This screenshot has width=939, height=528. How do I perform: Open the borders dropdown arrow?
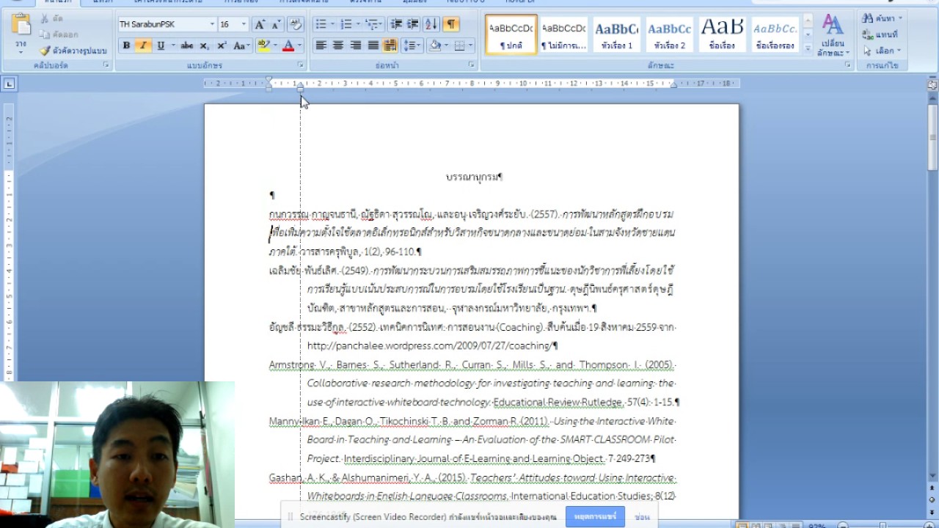470,45
